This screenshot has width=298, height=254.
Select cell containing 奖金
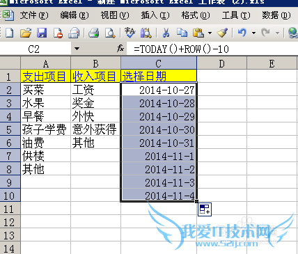coord(95,103)
